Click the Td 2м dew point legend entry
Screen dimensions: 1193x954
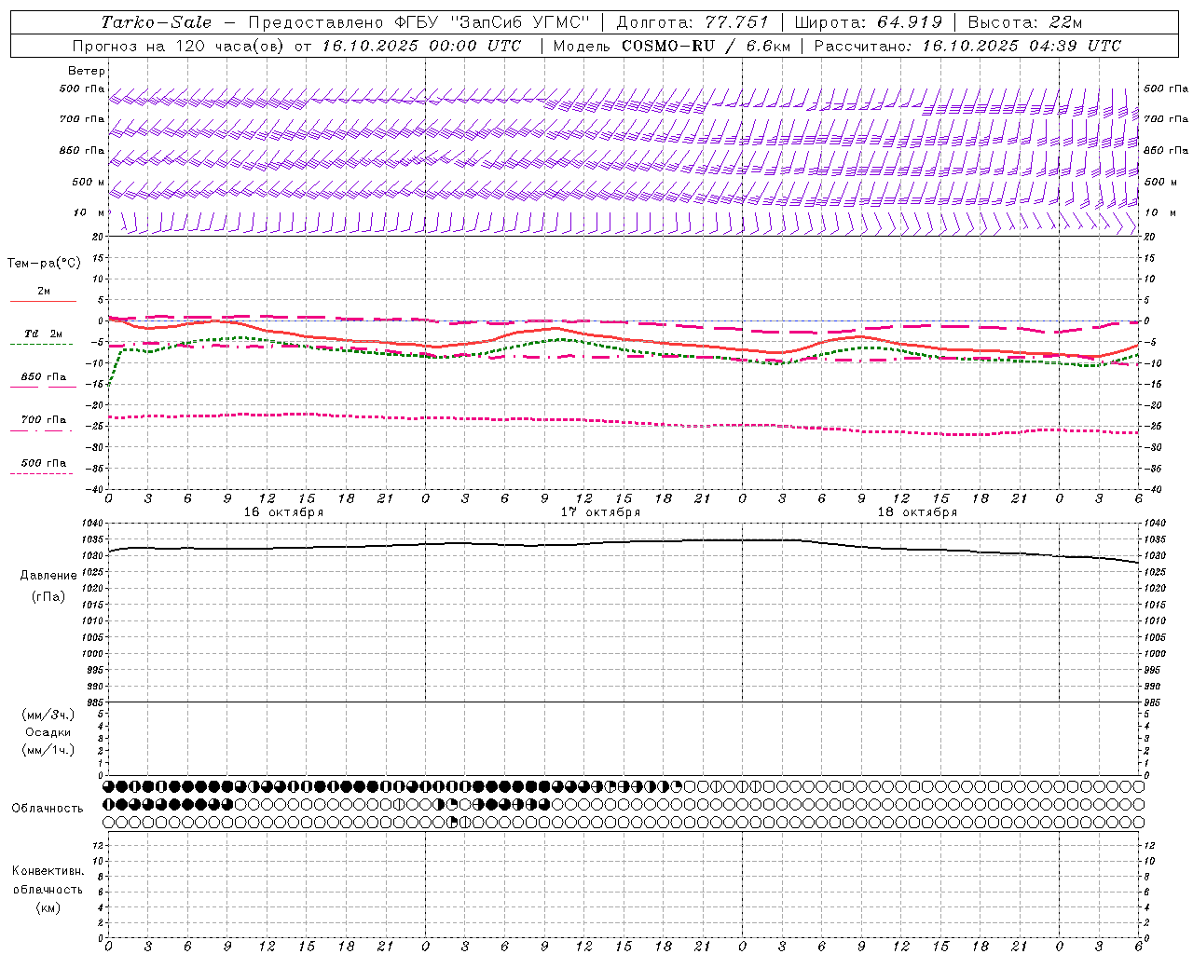(43, 334)
